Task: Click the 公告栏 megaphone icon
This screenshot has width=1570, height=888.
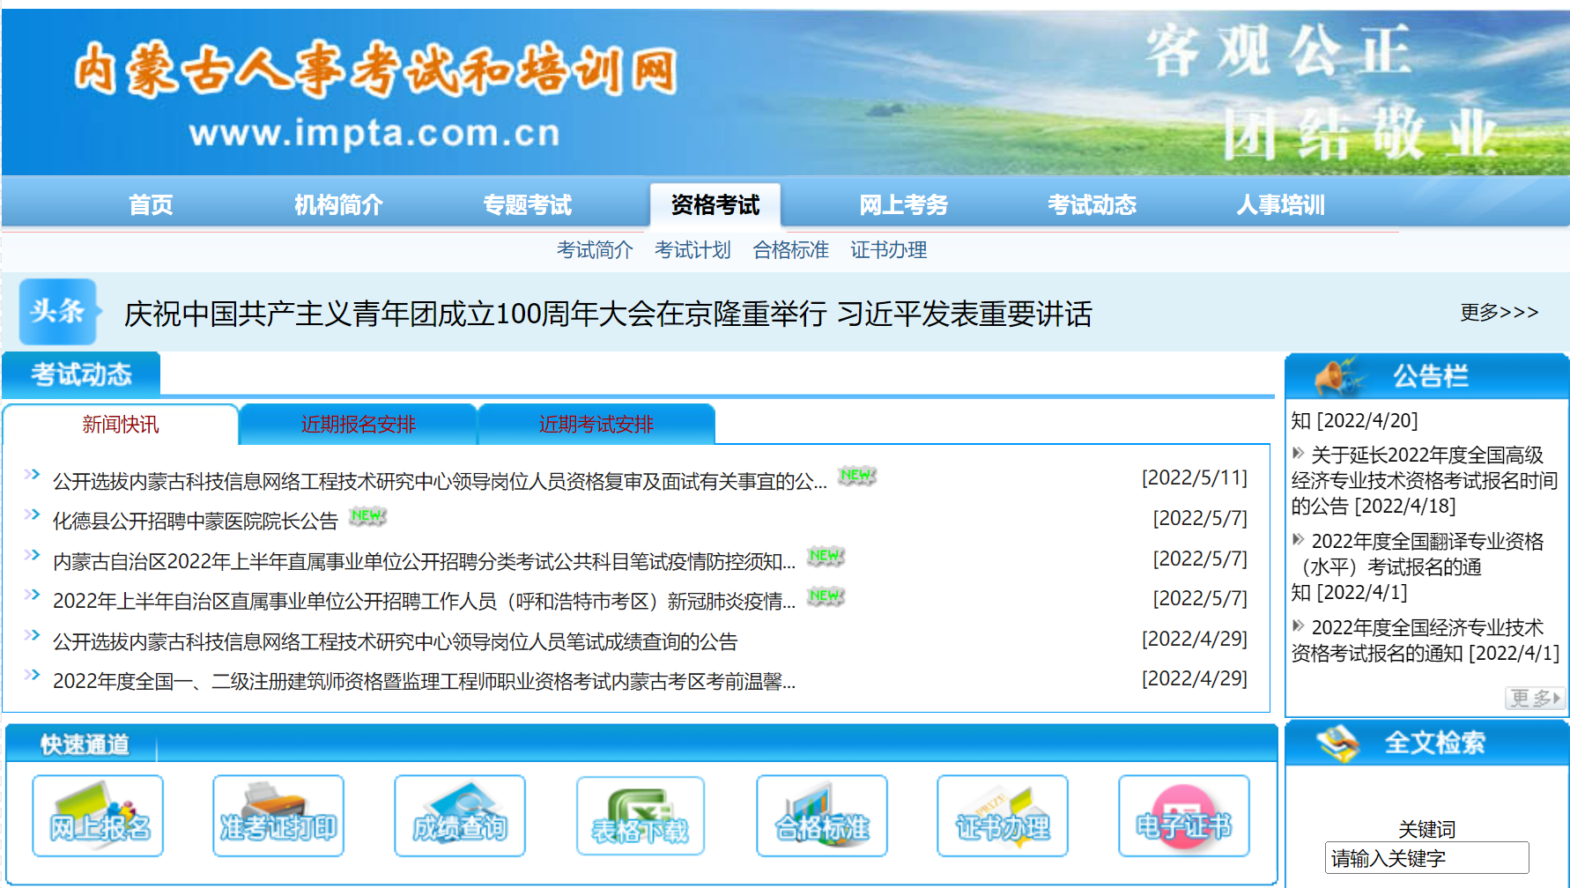Action: click(1338, 376)
